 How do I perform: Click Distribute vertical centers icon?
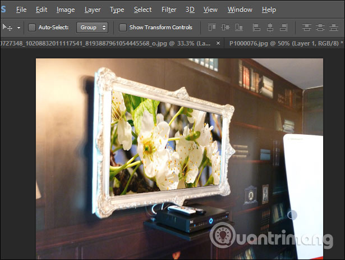click(x=320, y=28)
